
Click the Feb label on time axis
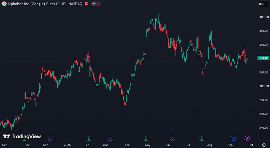87,145
